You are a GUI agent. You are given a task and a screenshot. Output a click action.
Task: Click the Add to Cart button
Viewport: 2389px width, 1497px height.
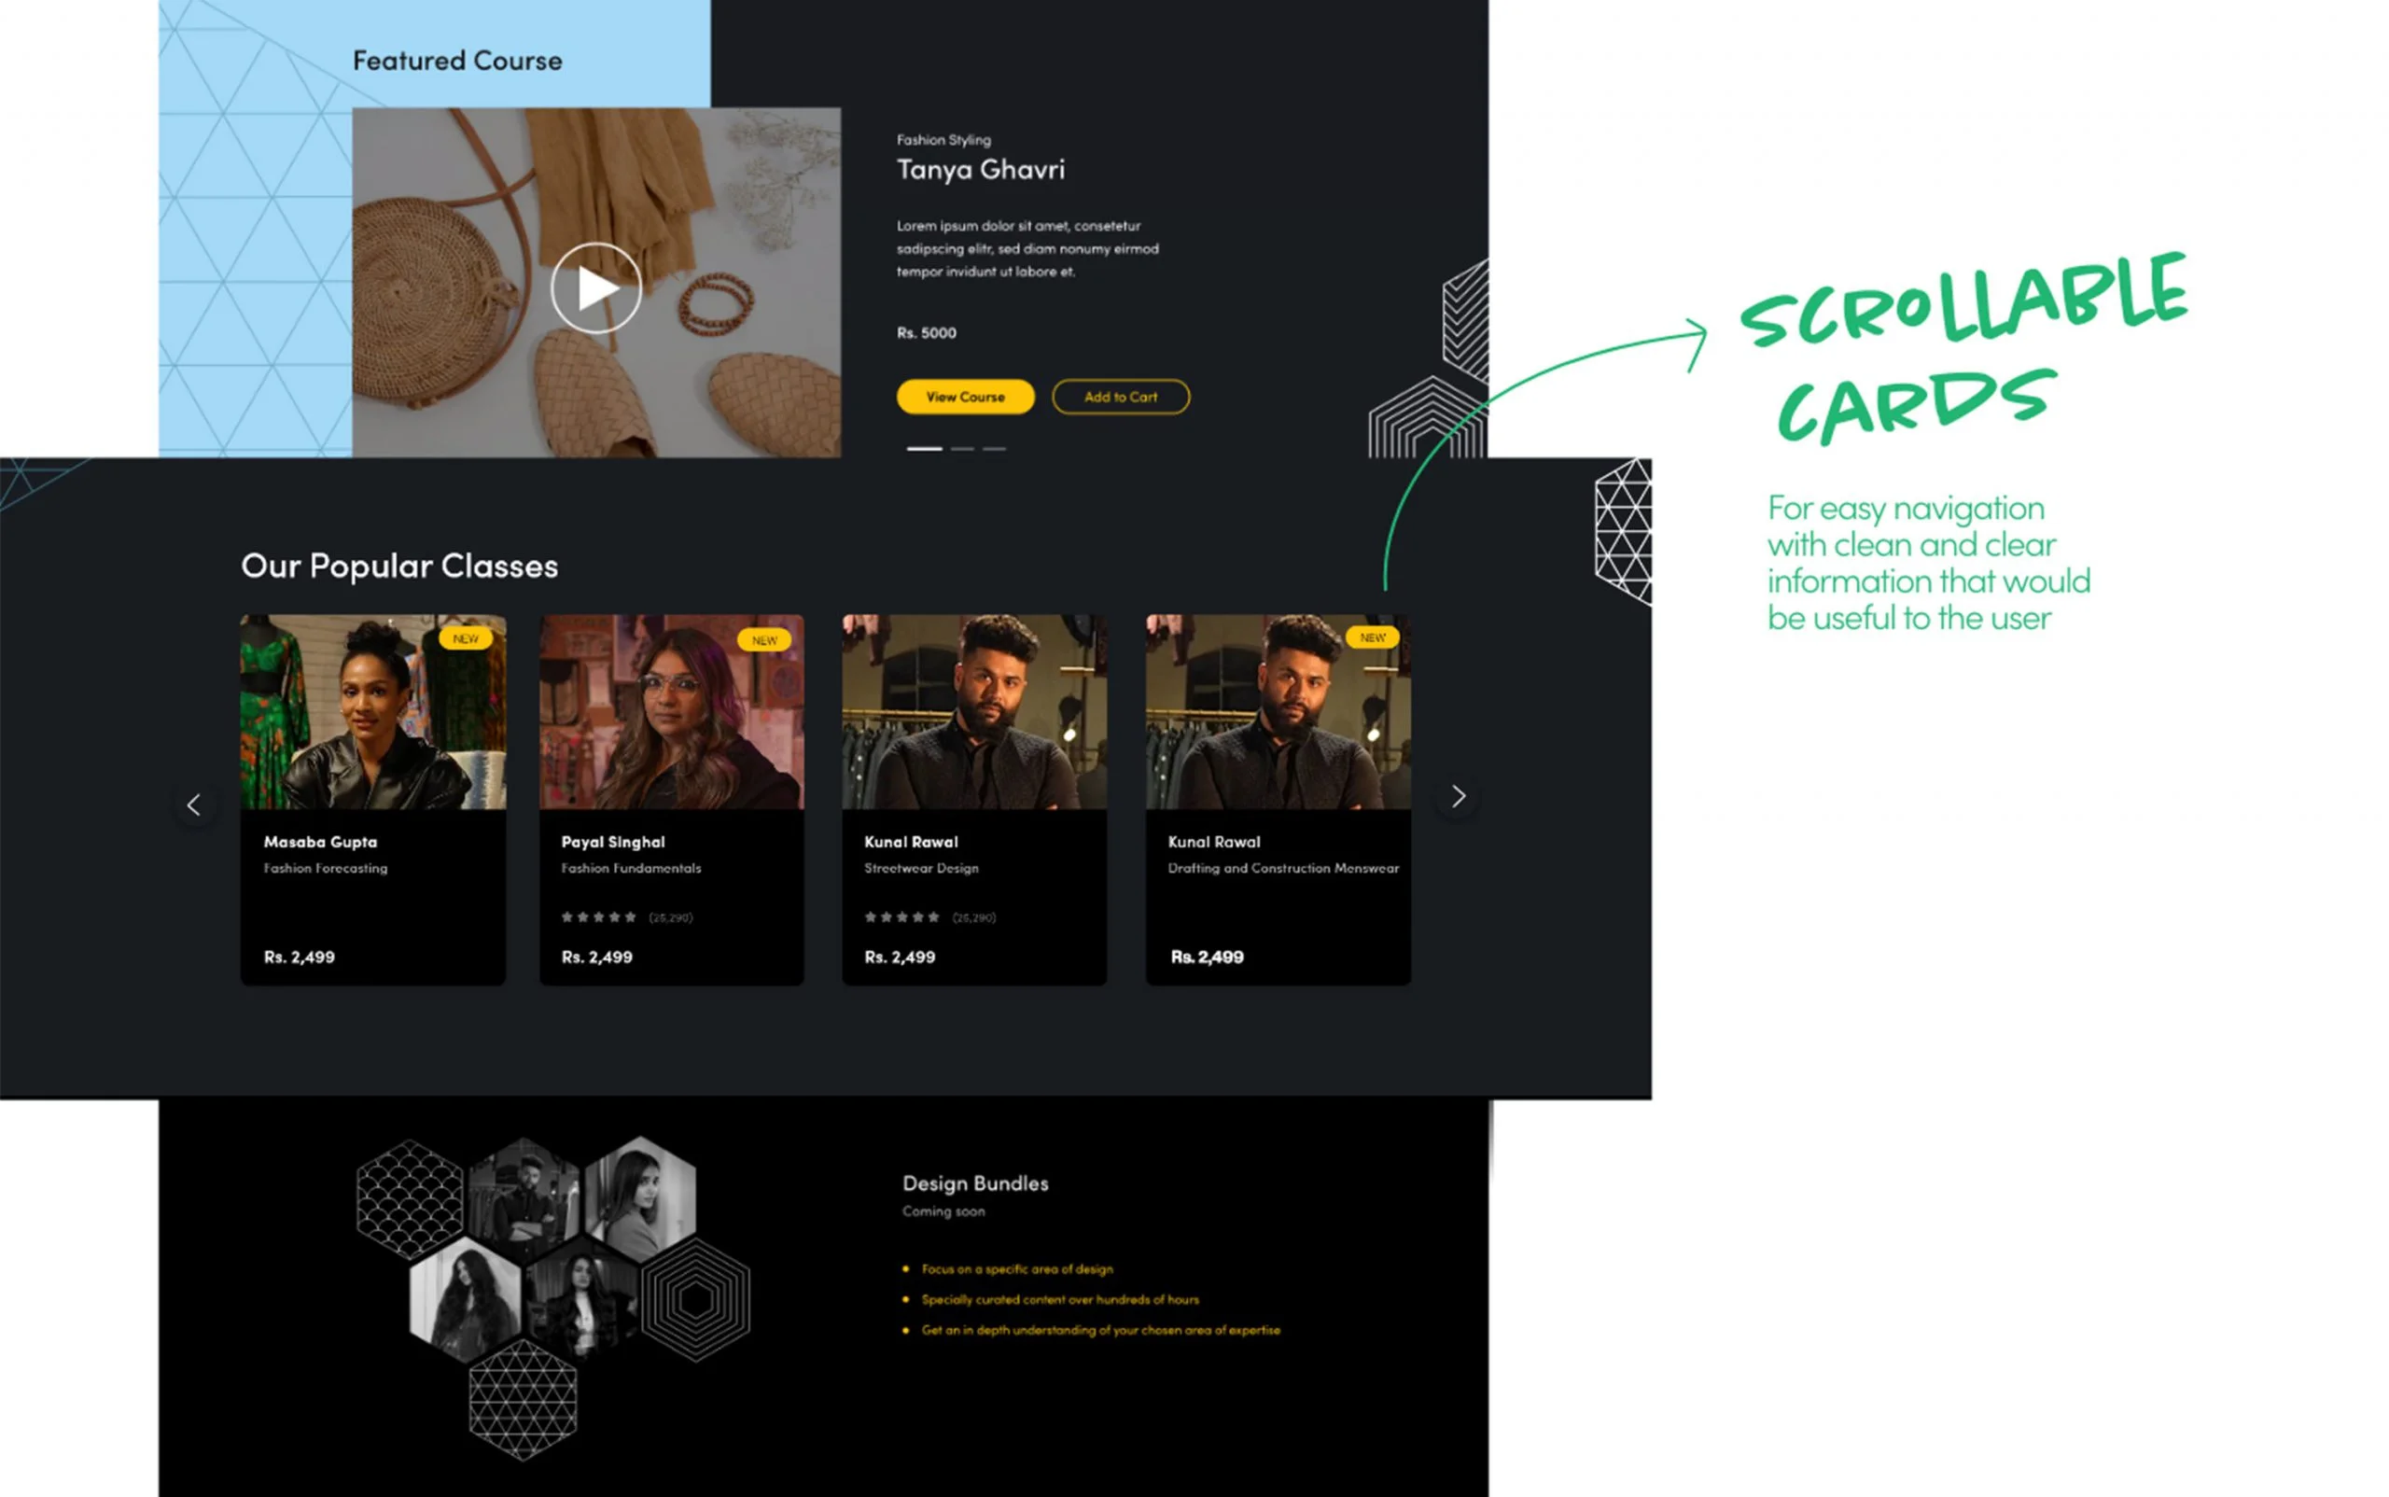(1120, 396)
